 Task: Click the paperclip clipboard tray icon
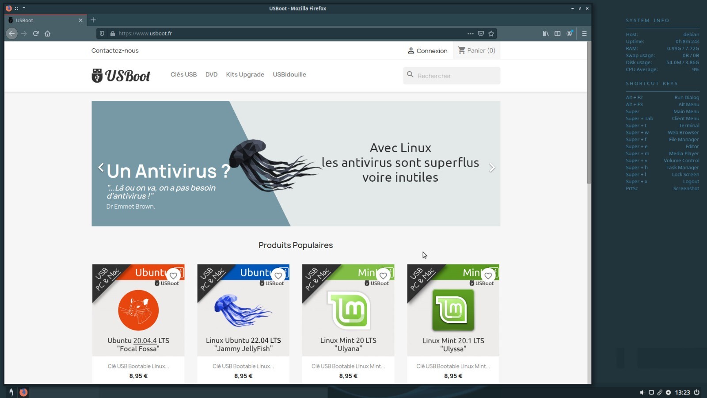[660, 392]
